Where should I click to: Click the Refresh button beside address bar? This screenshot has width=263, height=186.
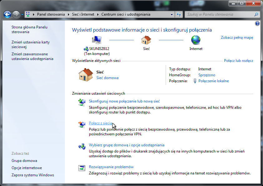coord(179,14)
